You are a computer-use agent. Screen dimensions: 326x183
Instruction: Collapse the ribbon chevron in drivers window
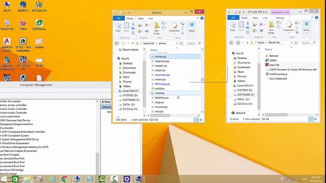(x=198, y=18)
